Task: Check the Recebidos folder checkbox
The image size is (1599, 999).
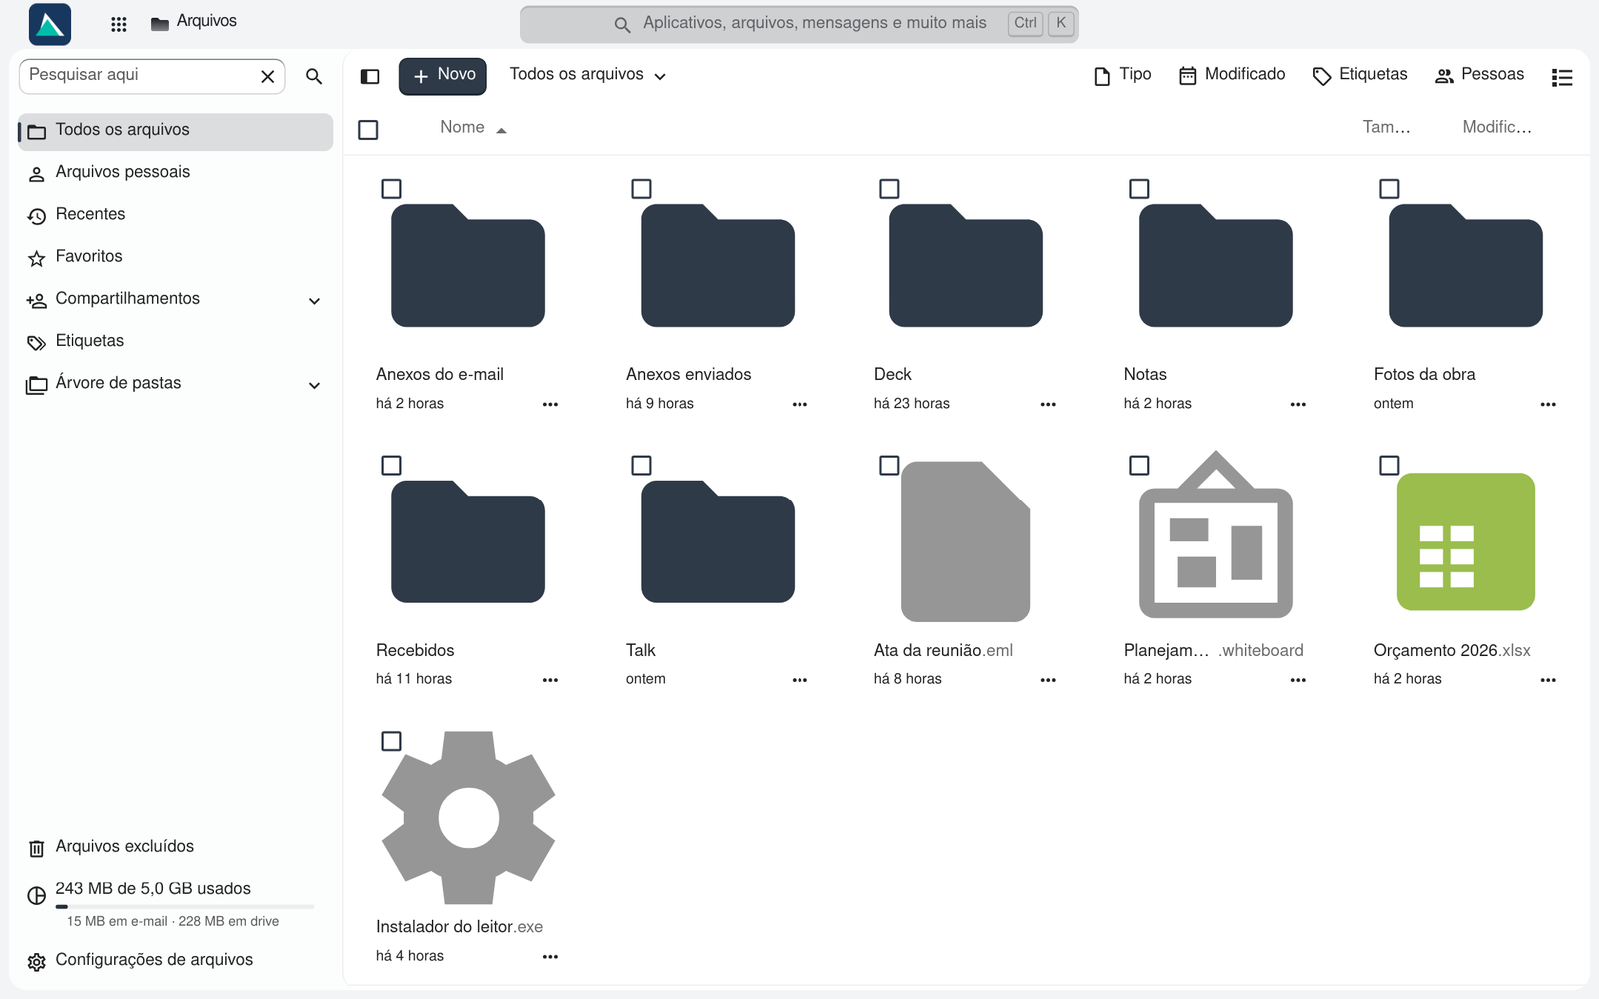Action: click(x=392, y=466)
